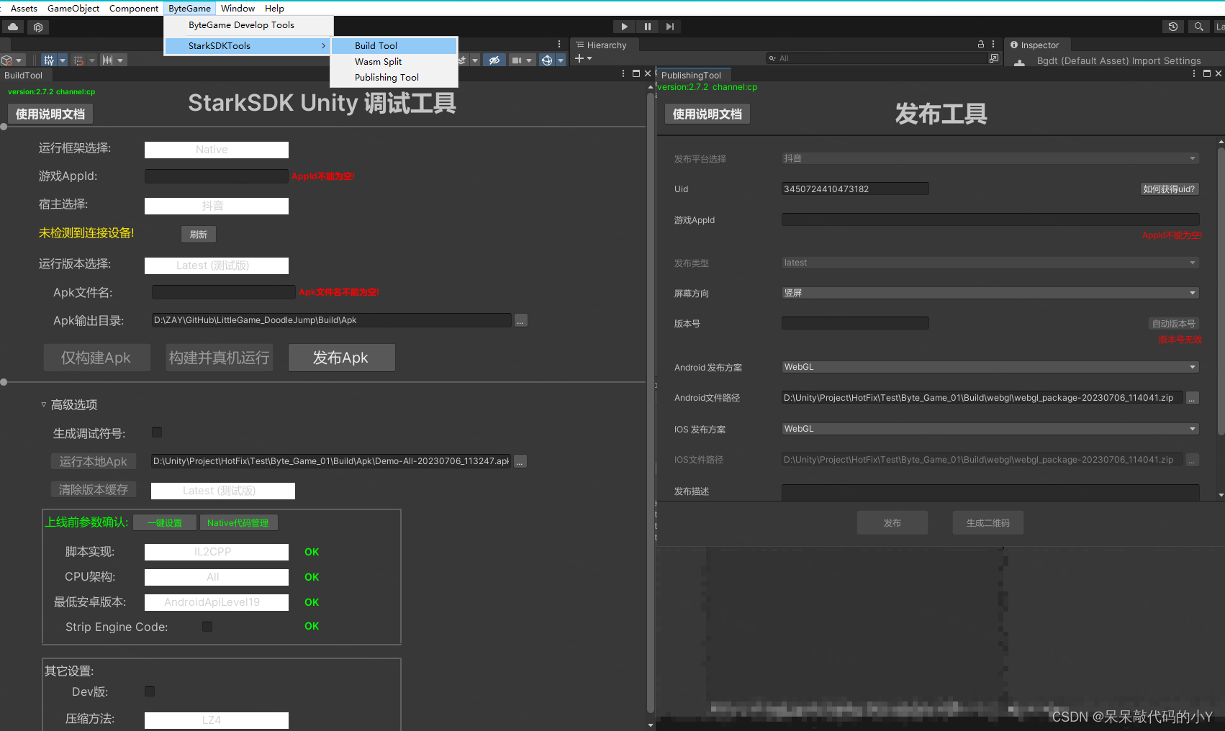Collapse the 高级选项 foldout

pos(43,404)
